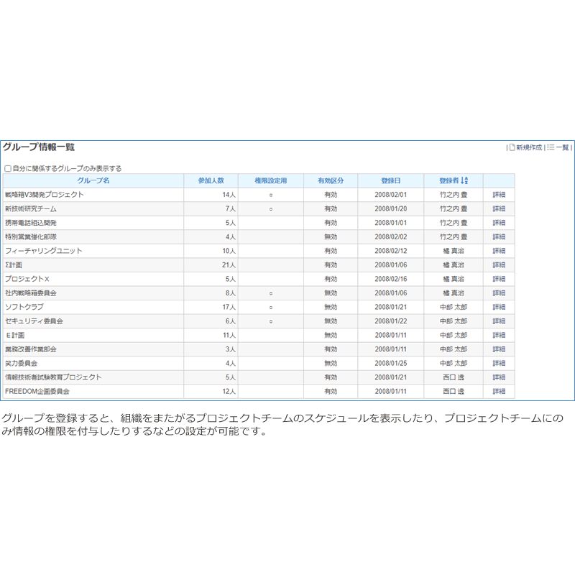The height and width of the screenshot is (575, 575).
Task: Sort table by グループ名 column header
Action: point(93,180)
